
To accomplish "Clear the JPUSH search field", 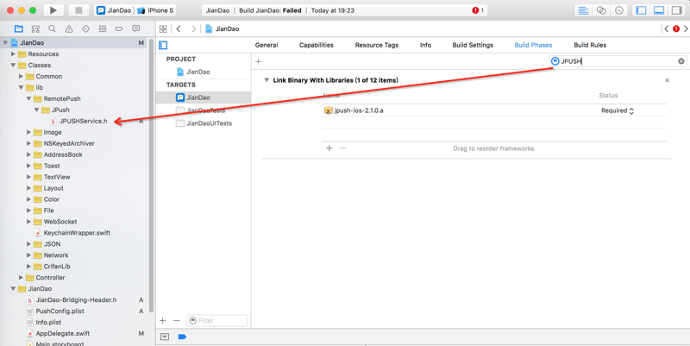I will (x=681, y=61).
